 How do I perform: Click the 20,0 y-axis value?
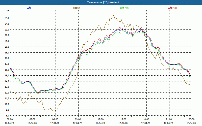tap(7, 47)
